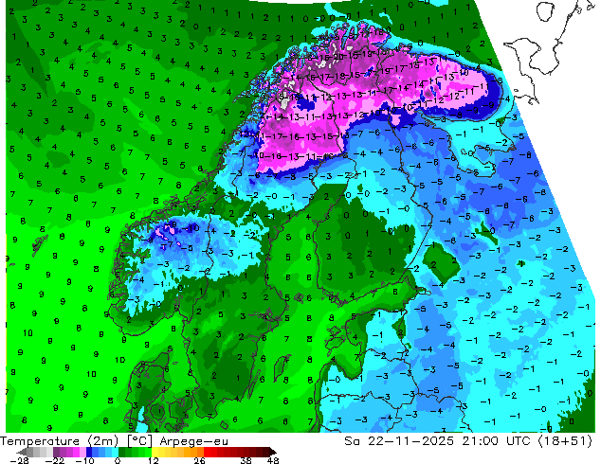This screenshot has width=601, height=464.
Task: Click the '38' legend scale label
Action: coord(246,460)
